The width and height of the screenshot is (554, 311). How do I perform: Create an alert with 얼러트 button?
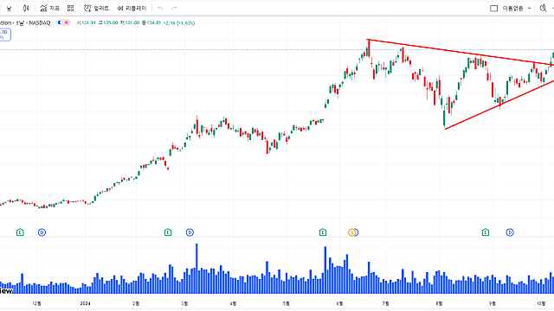[x=96, y=8]
